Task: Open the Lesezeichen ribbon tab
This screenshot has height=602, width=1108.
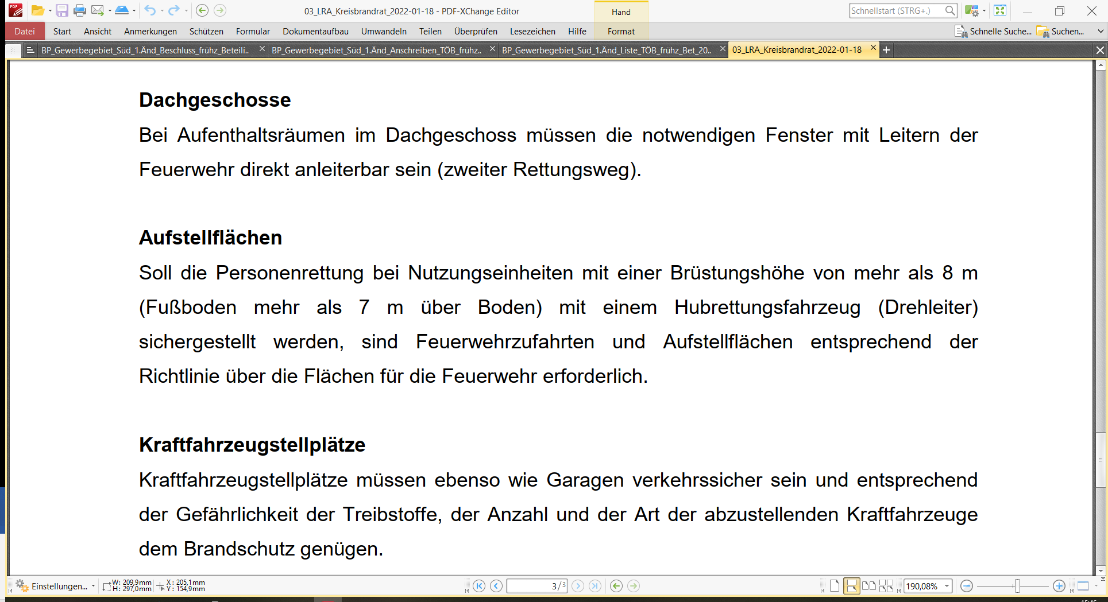Action: pyautogui.click(x=532, y=32)
